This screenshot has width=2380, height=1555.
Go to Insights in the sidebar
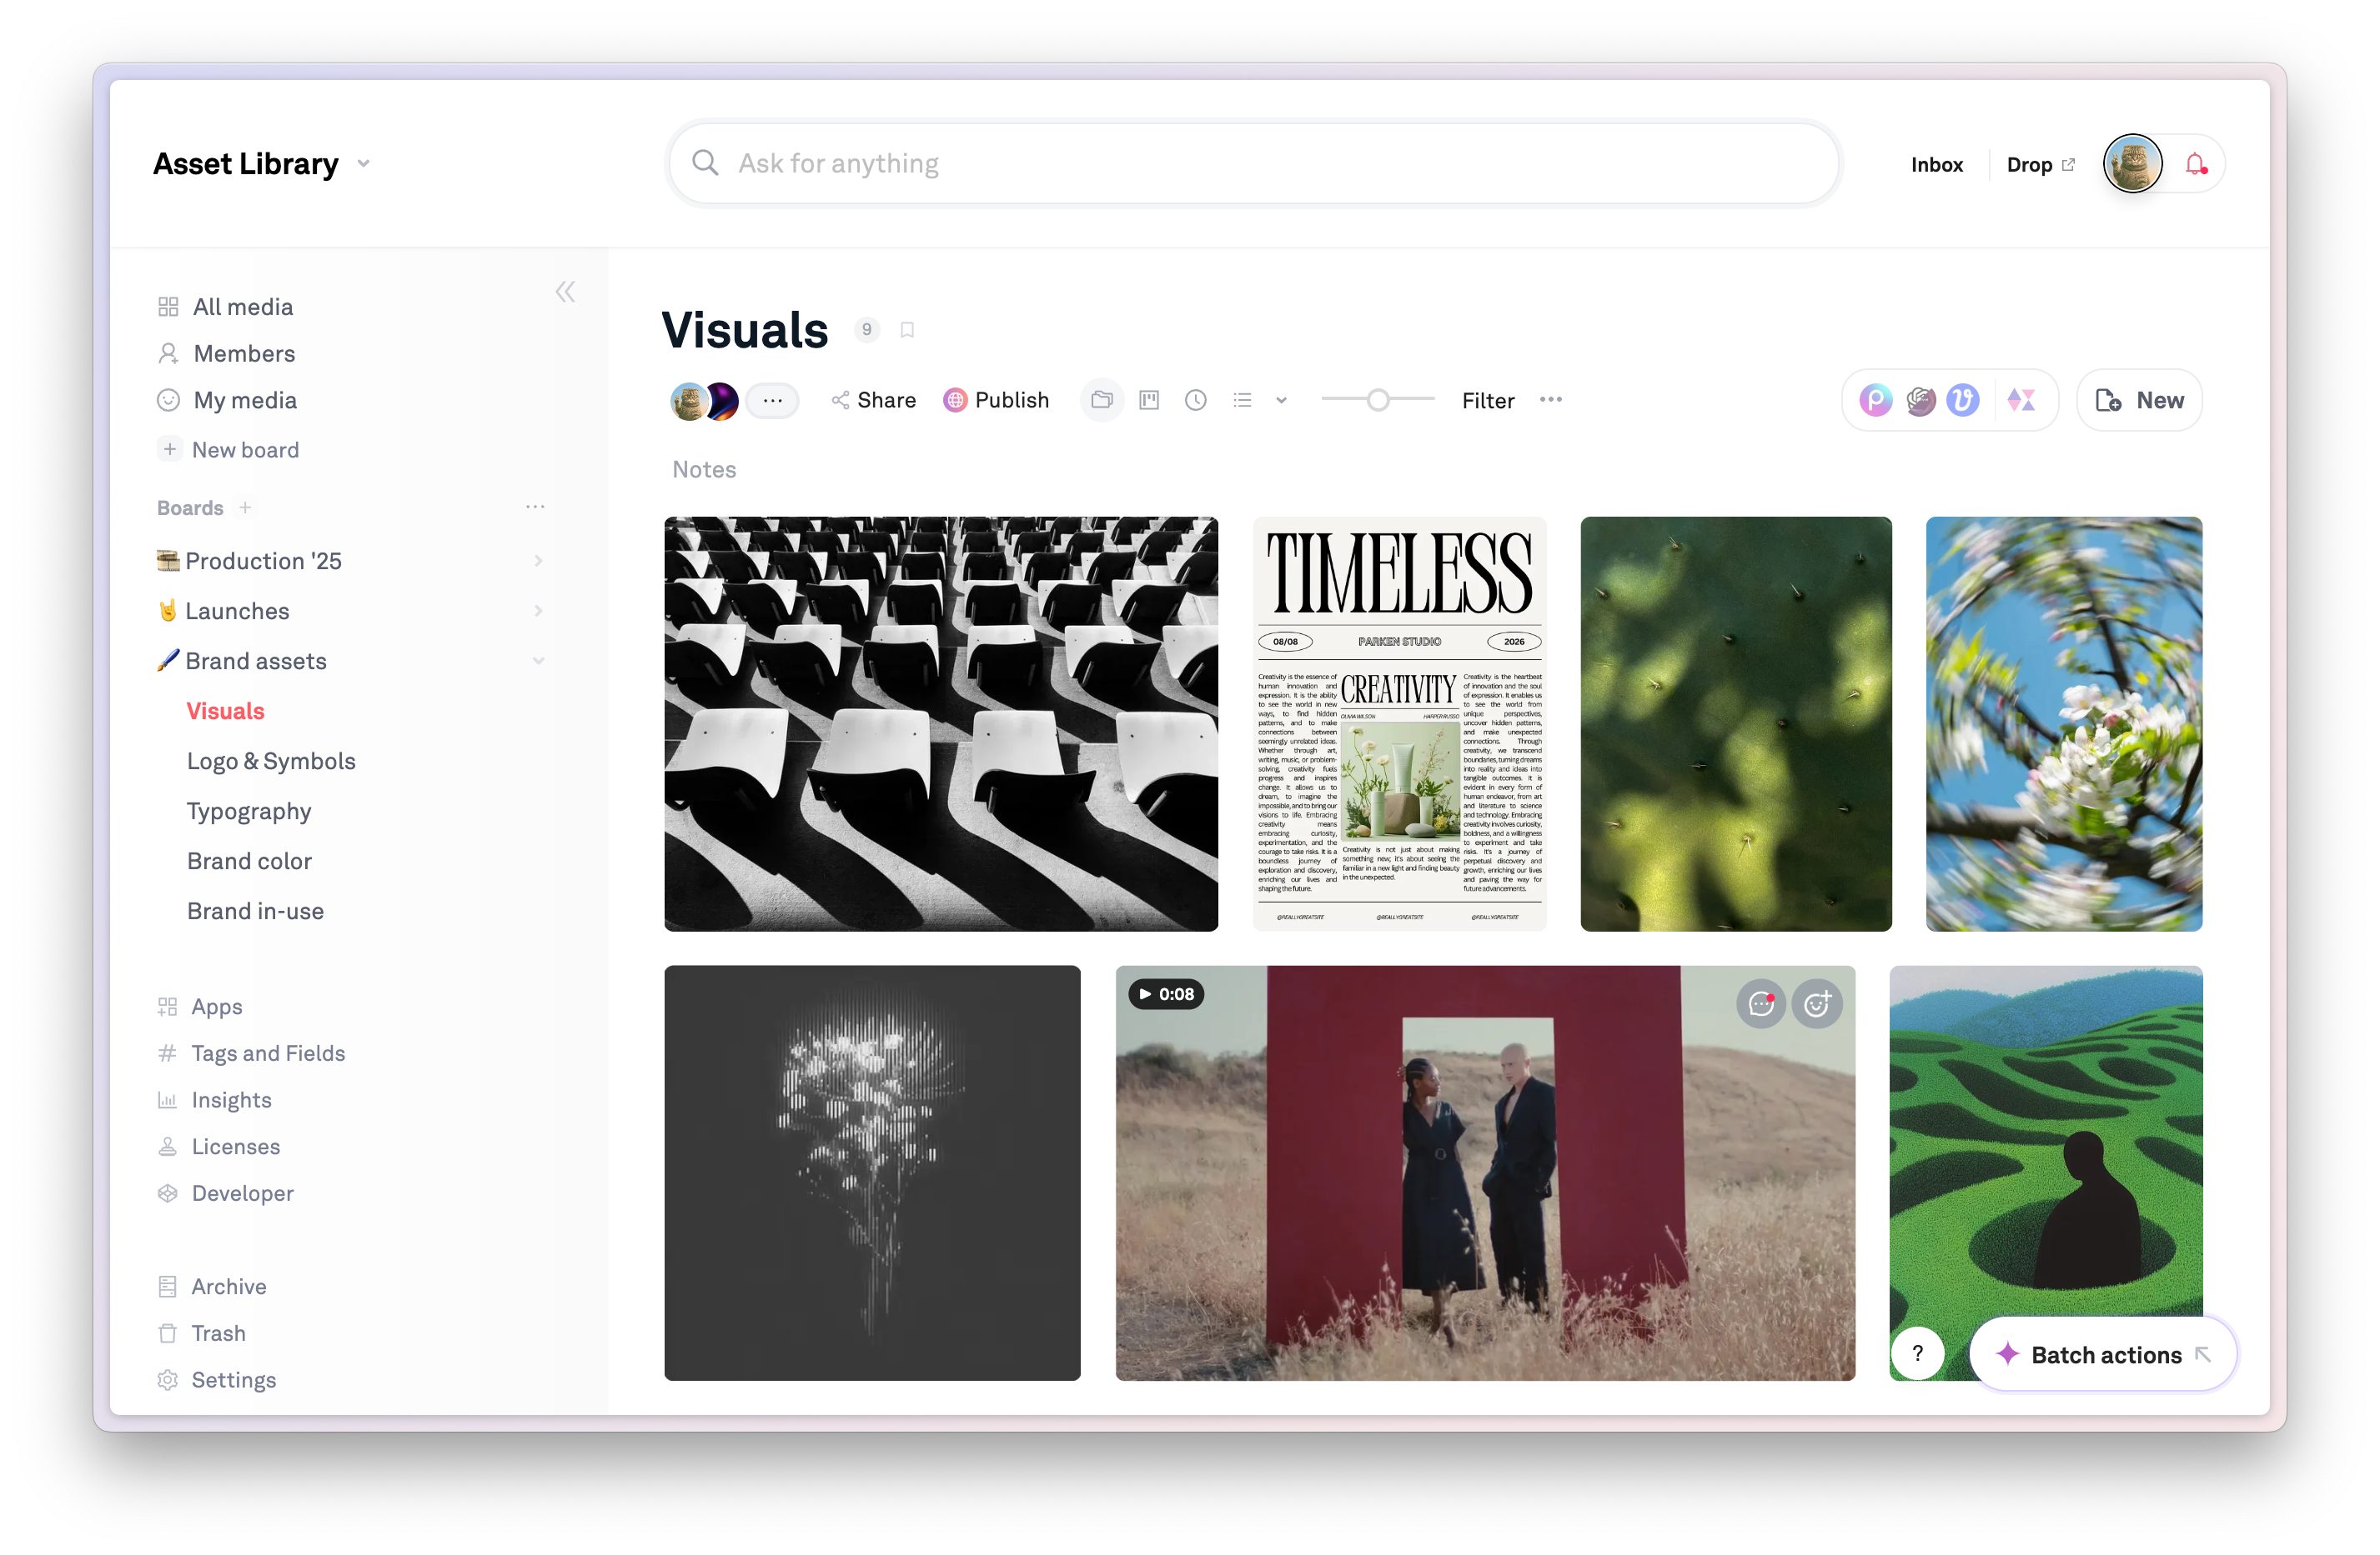coord(231,1099)
